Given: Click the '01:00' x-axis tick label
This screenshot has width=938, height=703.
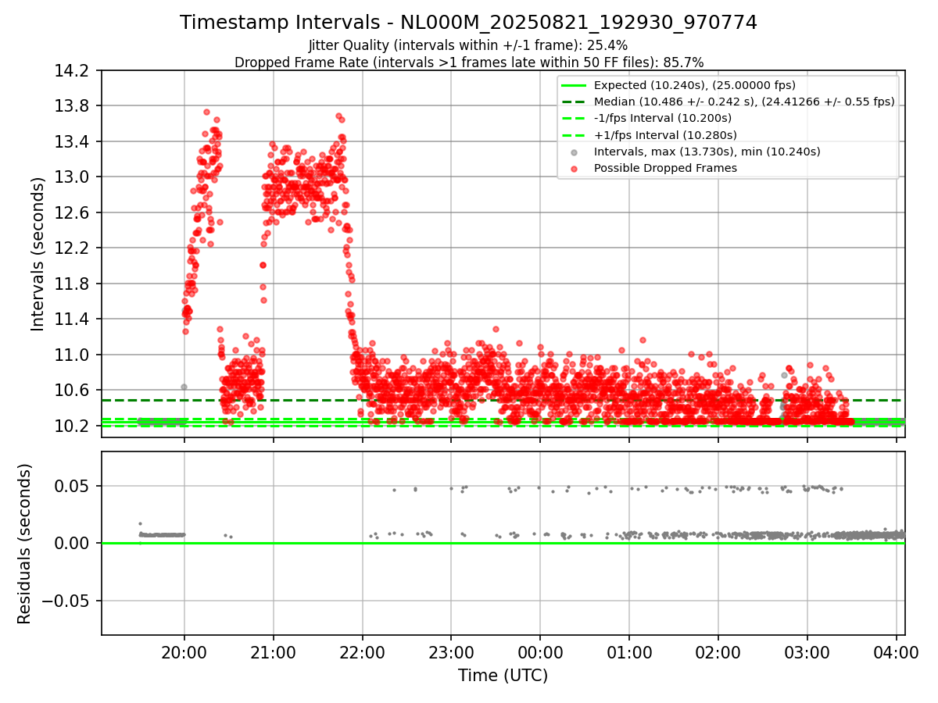Looking at the screenshot, I should (x=629, y=651).
